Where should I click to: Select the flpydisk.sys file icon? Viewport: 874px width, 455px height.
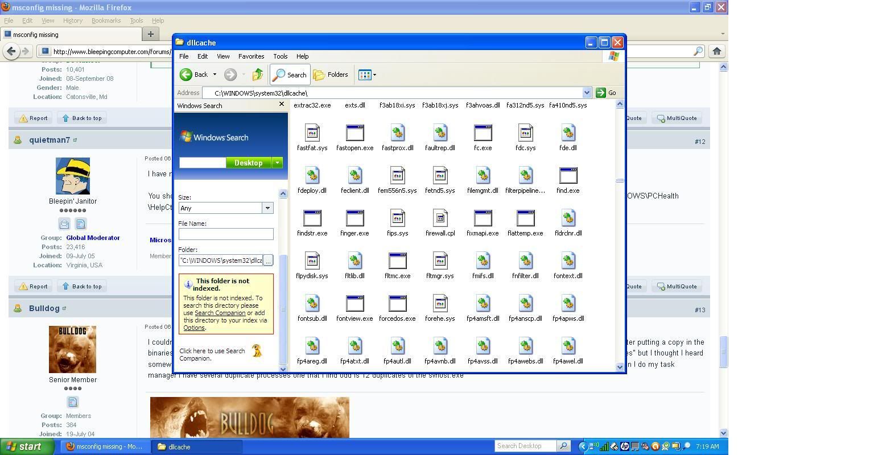[312, 261]
